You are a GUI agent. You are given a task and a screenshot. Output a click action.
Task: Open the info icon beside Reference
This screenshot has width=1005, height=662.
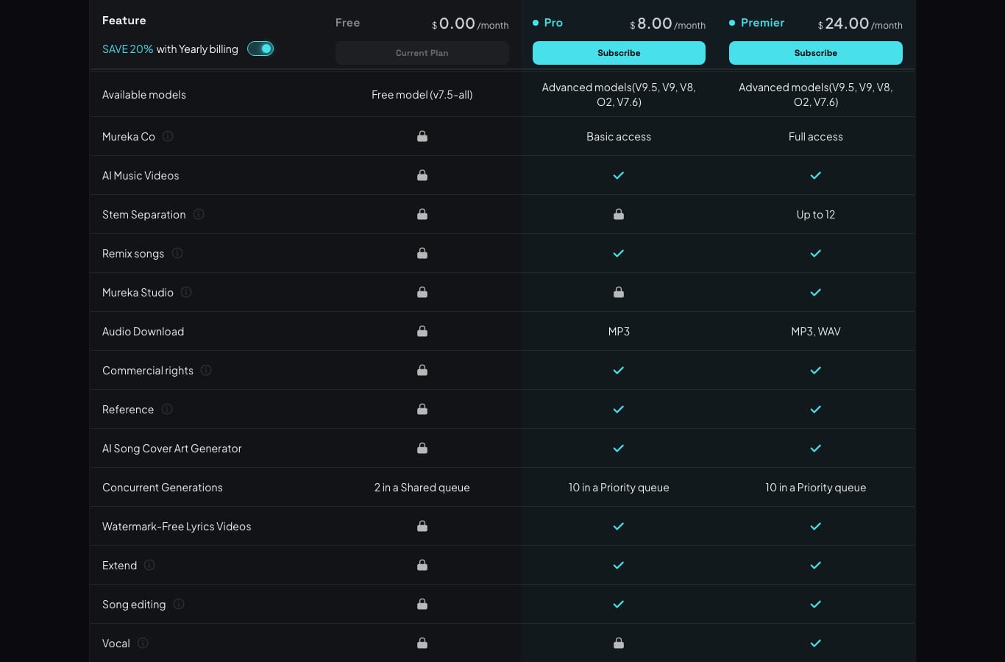click(x=167, y=409)
